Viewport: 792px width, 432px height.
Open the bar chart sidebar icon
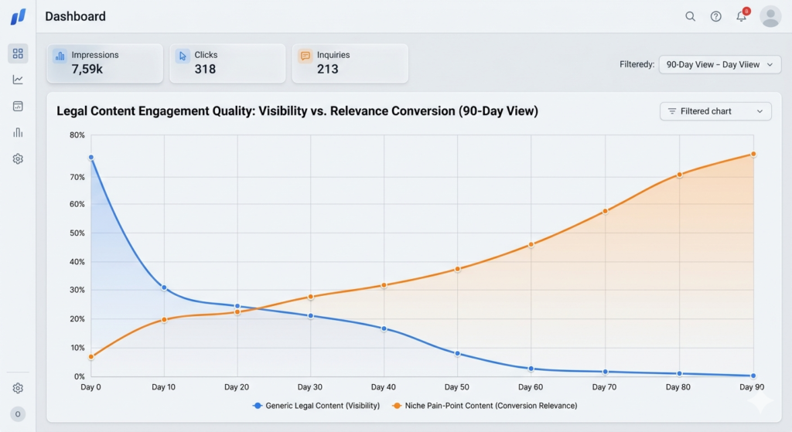coord(18,132)
